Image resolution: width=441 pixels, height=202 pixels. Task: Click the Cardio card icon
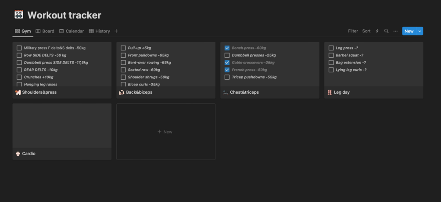[x=18, y=154]
